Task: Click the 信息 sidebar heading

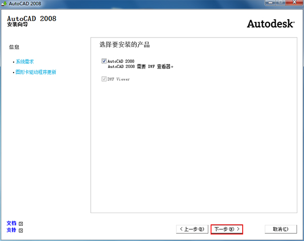Action: click(14, 47)
